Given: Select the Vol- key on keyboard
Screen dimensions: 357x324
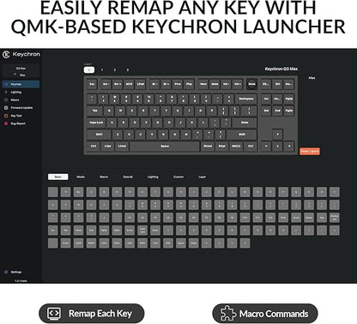Looking at the screenshot, I should click(x=226, y=84).
